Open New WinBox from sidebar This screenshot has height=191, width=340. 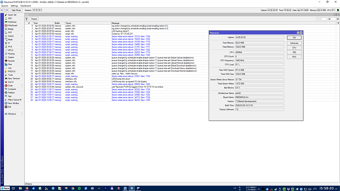(x=13, y=103)
